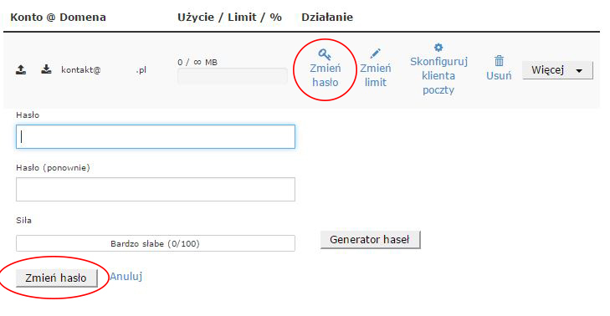The image size is (610, 316).
Task: Click the pencil icon for Zmień limit
Action: (375, 54)
